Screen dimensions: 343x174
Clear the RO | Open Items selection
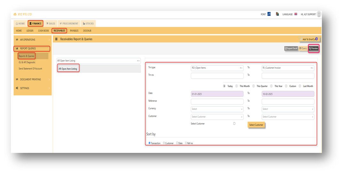click(240, 68)
